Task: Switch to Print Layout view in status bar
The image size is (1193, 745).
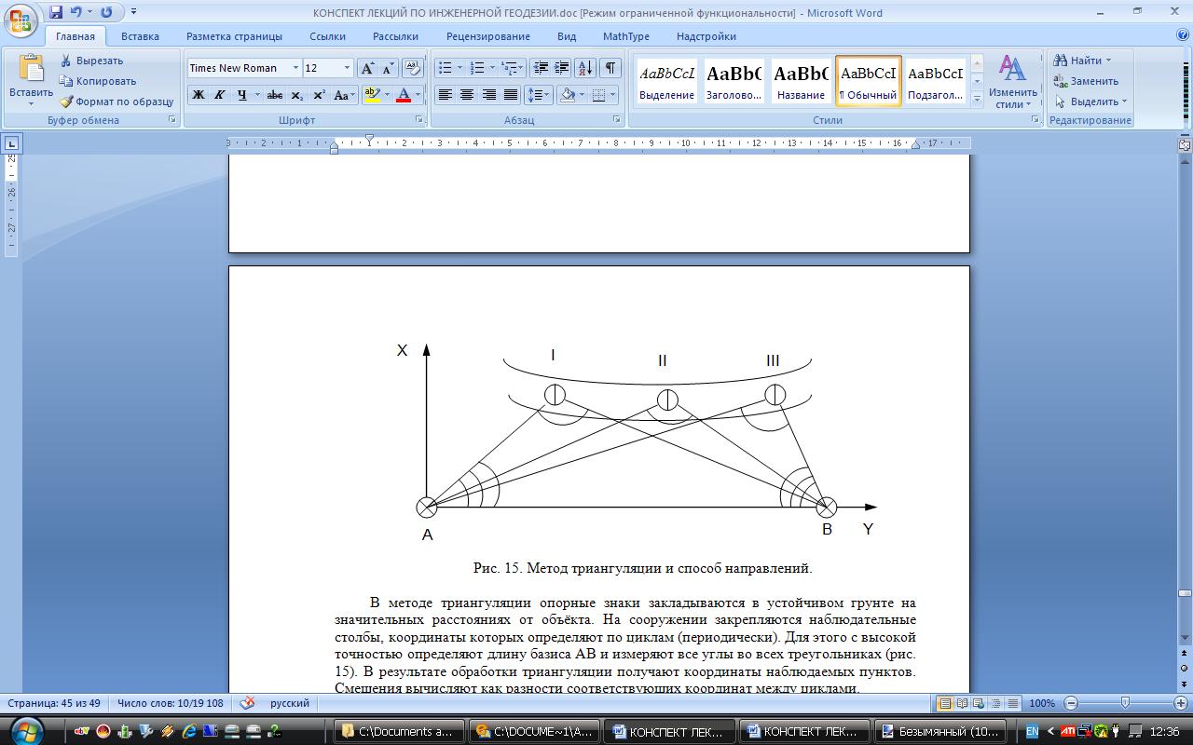Action: (x=945, y=703)
